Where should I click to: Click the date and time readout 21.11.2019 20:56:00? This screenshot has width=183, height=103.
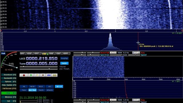point(33,98)
